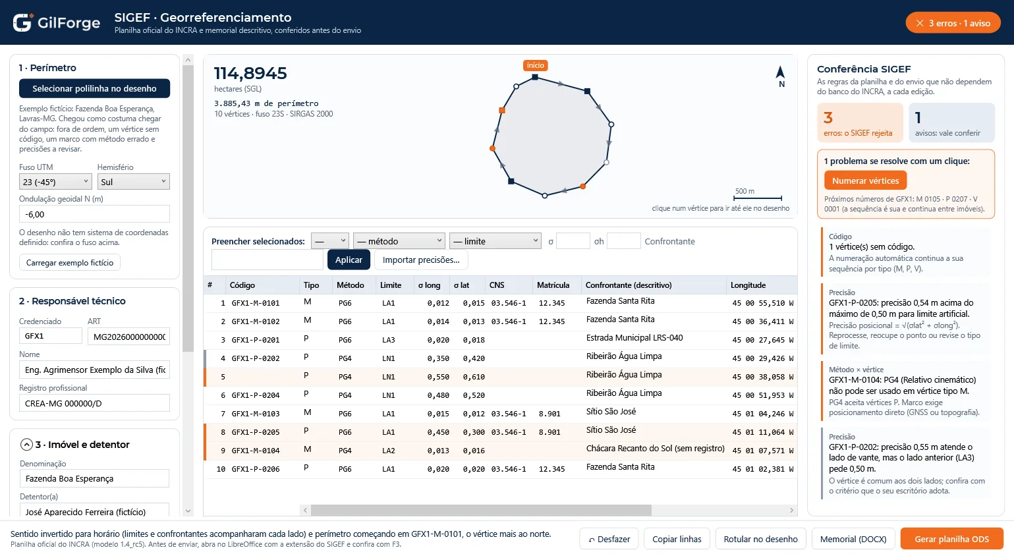Click 'Selecionar polilinha no desenho'
The height and width of the screenshot is (556, 1014).
(x=94, y=88)
